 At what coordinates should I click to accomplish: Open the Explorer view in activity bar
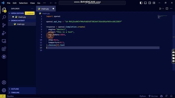4,10
